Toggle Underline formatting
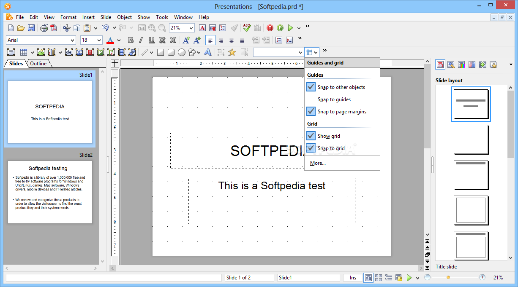 (x=152, y=40)
